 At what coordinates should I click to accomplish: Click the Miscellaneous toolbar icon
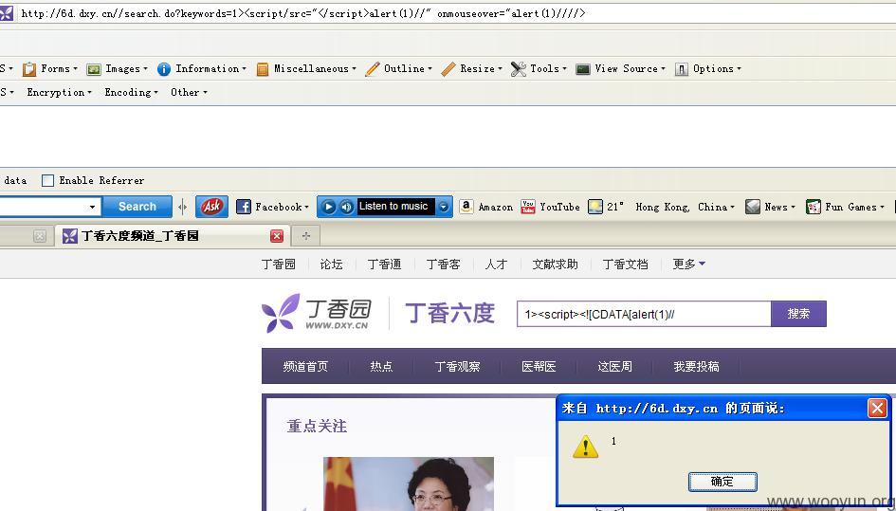tap(263, 69)
